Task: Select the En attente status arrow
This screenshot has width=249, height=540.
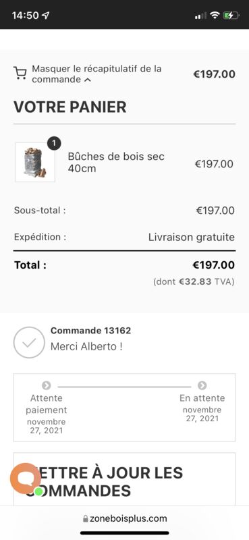Action: click(x=202, y=385)
